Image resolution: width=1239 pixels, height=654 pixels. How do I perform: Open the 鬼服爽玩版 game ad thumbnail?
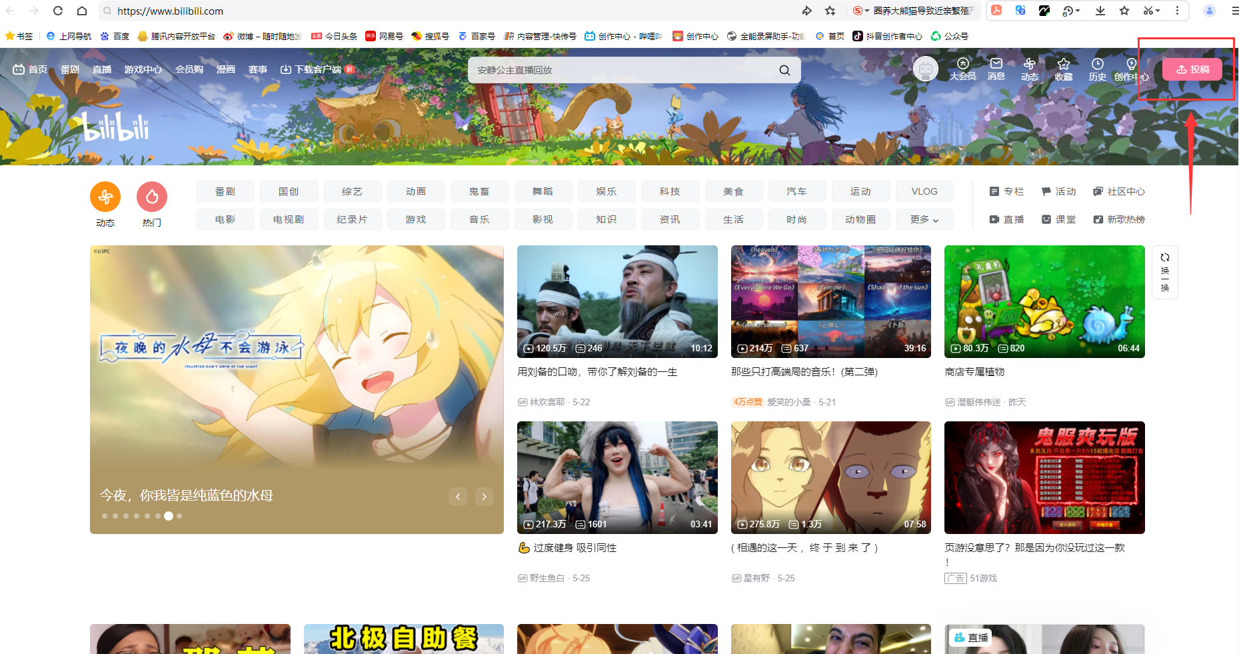click(1044, 477)
